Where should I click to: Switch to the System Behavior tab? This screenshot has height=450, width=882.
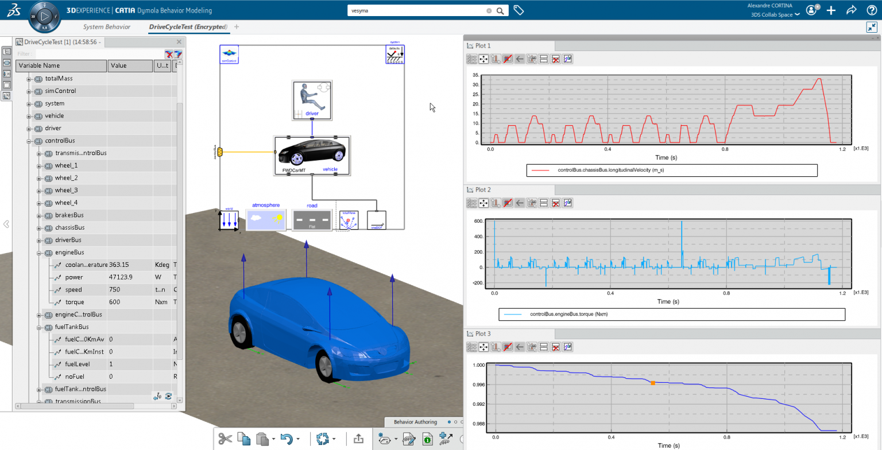(x=107, y=27)
